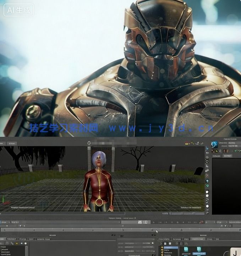
Task: Click the character figure icon in viewport top toolbar
Action: [197, 143]
